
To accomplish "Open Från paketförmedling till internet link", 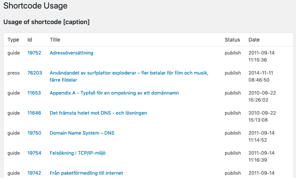I will click(x=86, y=173).
